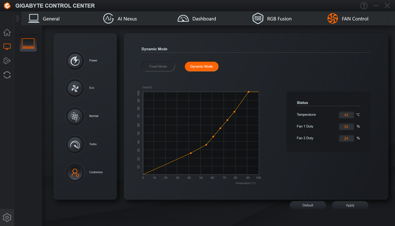This screenshot has height=226, width=395.
Task: Select the monitor icon in sidebar
Action: (7, 47)
